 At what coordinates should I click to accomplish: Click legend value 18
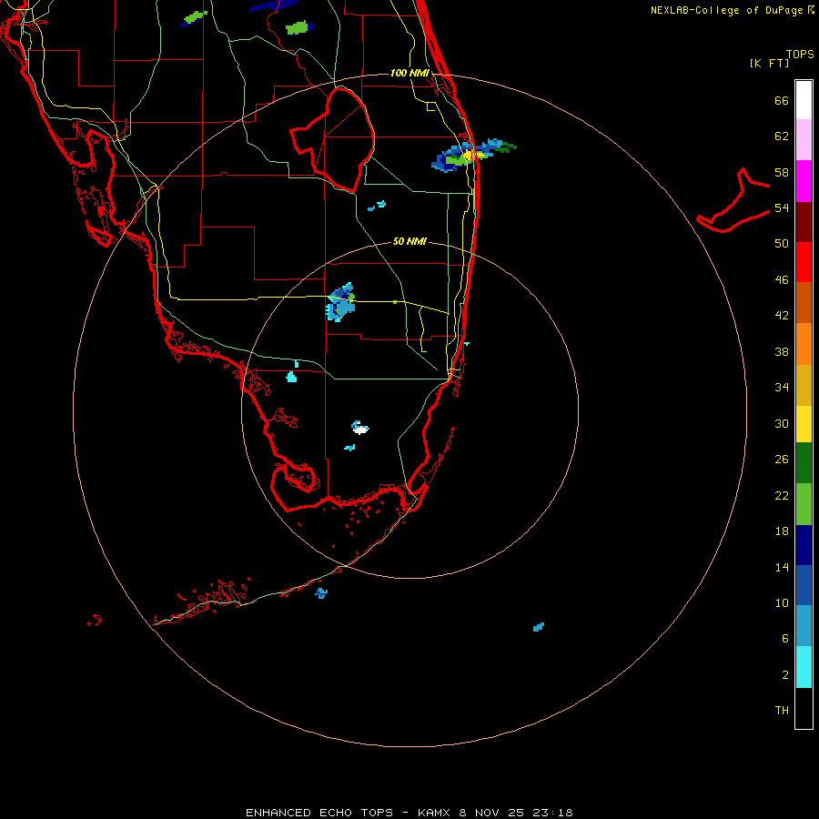click(782, 531)
